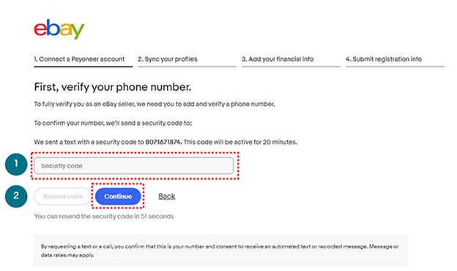Viewport: 457px width, 271px height.
Task: Select Submit registration info step
Action: (x=384, y=59)
